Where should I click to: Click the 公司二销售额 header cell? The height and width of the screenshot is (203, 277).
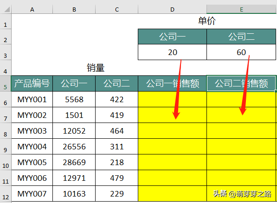pyautogui.click(x=241, y=84)
